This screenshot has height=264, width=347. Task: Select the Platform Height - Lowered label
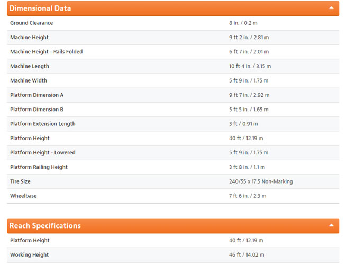coord(43,153)
